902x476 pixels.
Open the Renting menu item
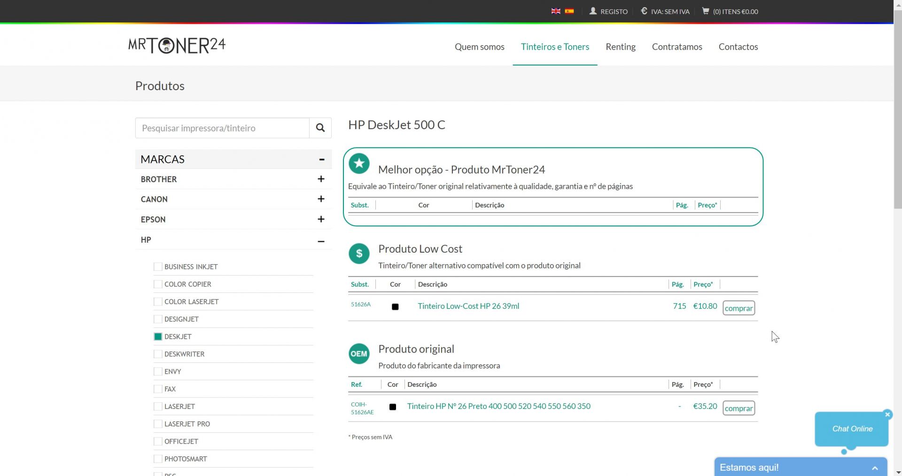click(620, 46)
